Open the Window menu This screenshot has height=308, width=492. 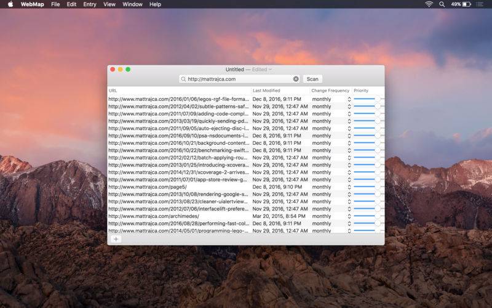[132, 4]
